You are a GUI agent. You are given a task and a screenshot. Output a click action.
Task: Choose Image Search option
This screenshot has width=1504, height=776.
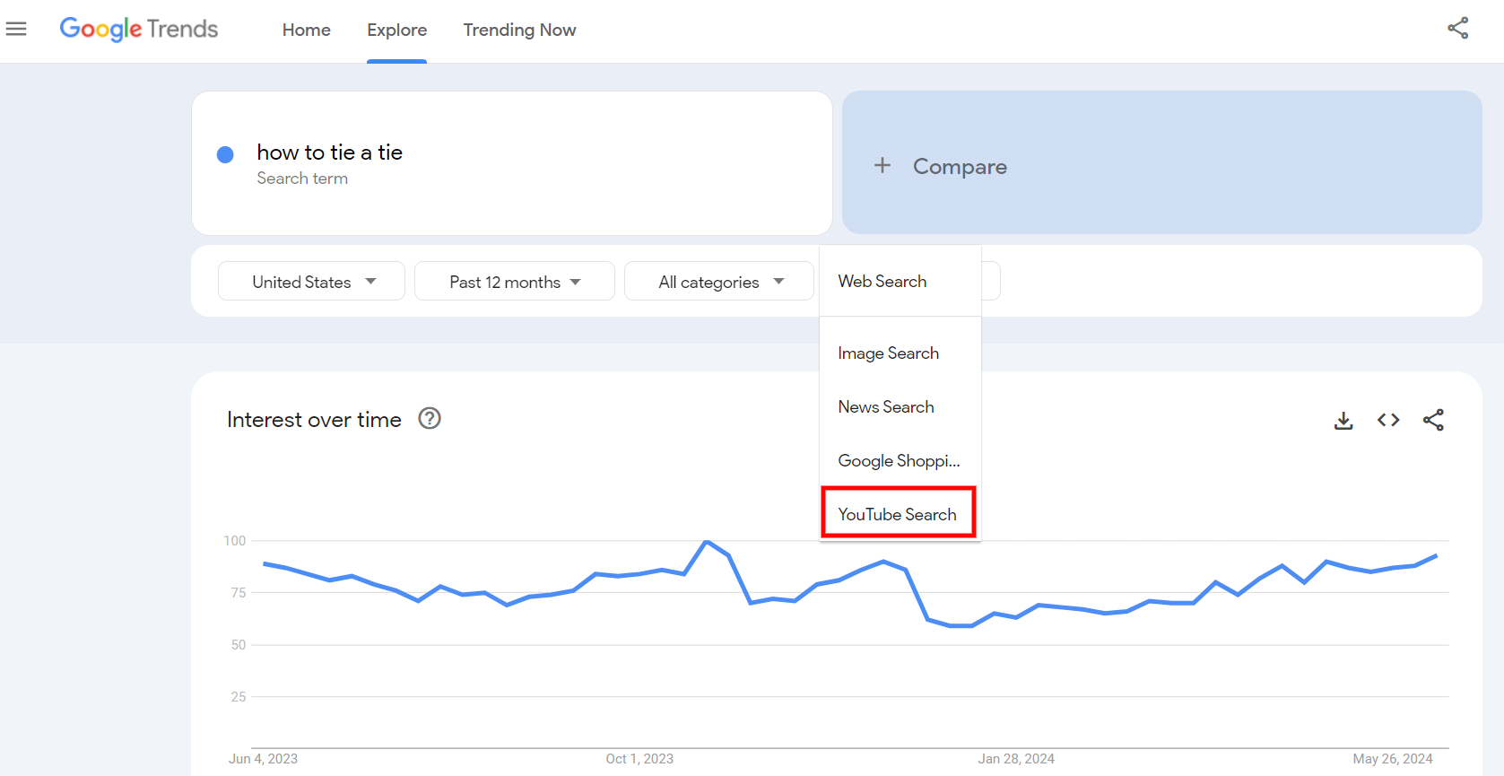(900, 353)
